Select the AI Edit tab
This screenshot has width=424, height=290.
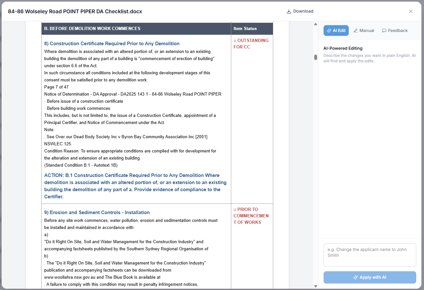[x=336, y=31]
